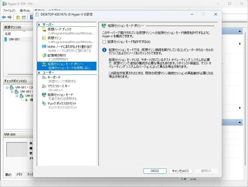Image resolution: width=248 pixels, height=187 pixels.
Task: Click the 名前 column header
Action: click(8, 34)
